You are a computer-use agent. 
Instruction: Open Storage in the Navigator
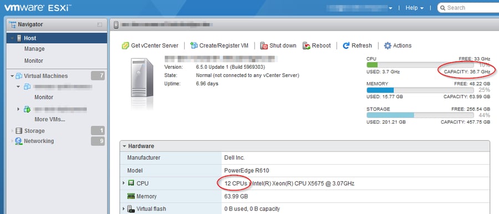coord(34,131)
